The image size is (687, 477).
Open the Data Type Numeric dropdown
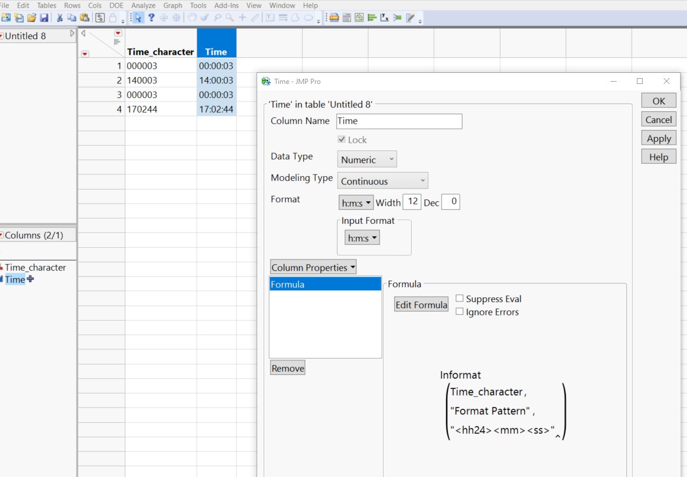366,159
